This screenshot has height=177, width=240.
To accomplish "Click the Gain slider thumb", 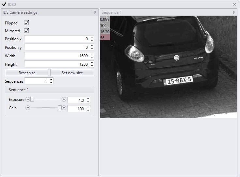I will click(60, 108).
